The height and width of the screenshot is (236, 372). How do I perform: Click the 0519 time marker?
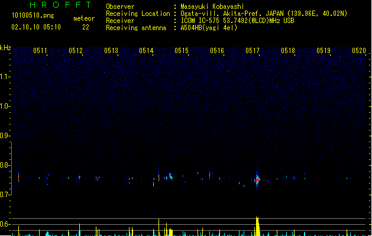pos(324,51)
